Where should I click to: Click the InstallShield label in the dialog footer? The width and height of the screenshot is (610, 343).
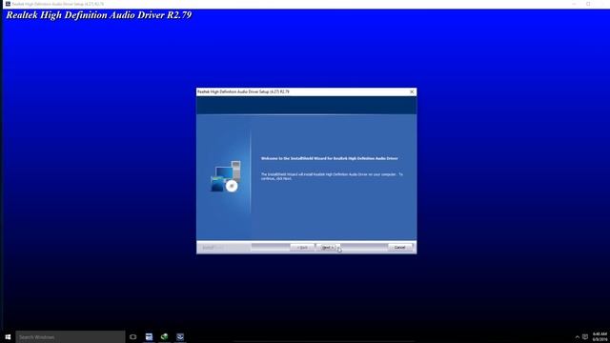tap(213, 248)
